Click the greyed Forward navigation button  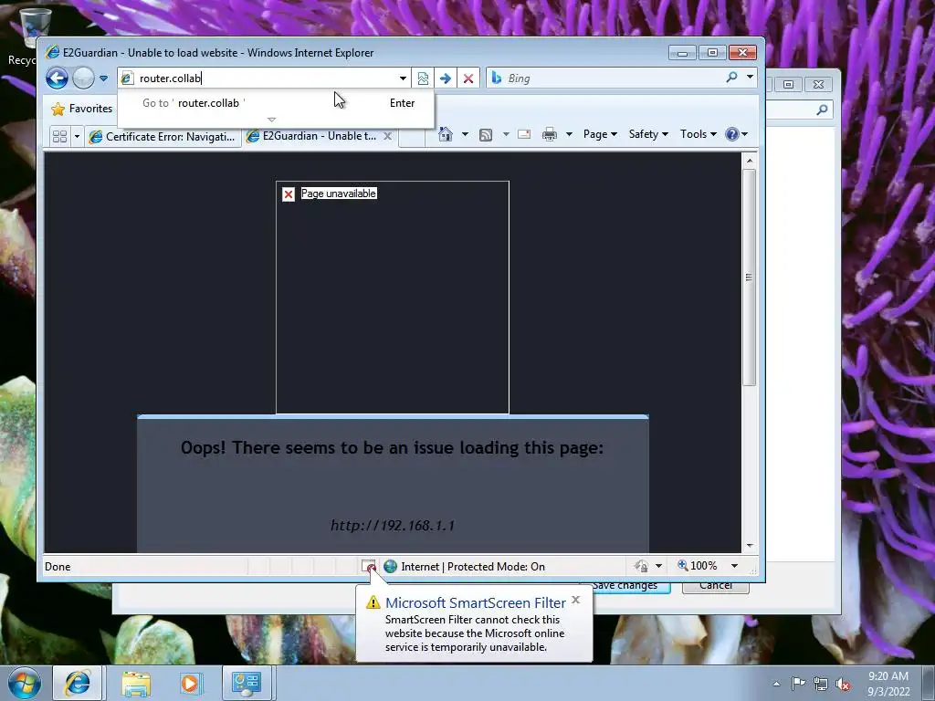click(x=83, y=78)
